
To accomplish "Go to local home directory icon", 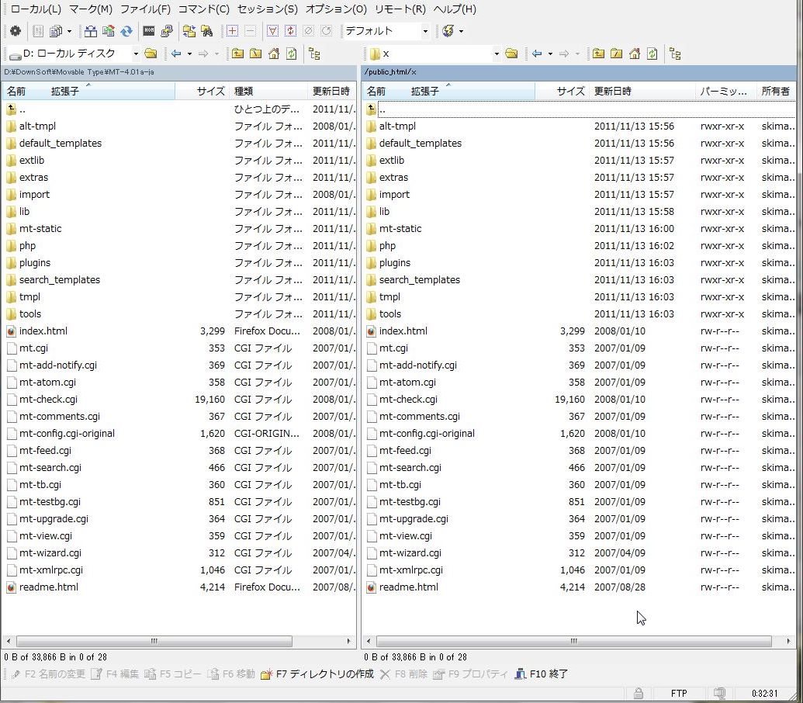I will pyautogui.click(x=274, y=54).
